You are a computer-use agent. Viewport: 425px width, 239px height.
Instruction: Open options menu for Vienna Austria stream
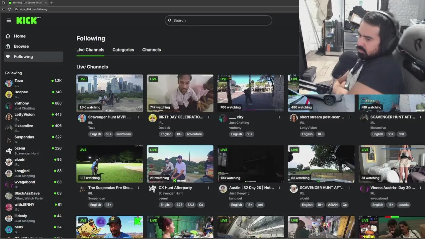(420, 188)
